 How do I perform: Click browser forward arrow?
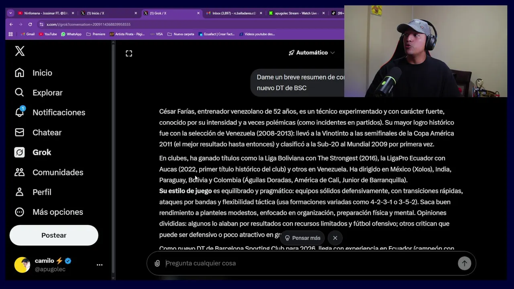click(x=20, y=24)
